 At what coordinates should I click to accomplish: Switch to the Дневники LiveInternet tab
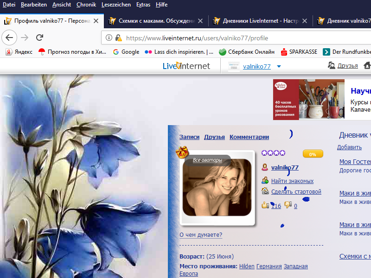pyautogui.click(x=261, y=21)
